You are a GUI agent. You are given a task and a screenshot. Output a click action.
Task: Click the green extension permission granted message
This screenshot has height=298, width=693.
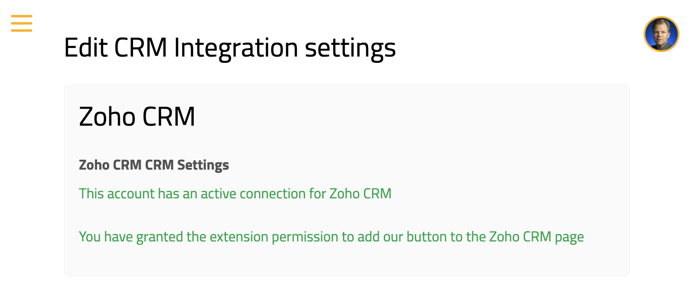(x=331, y=237)
